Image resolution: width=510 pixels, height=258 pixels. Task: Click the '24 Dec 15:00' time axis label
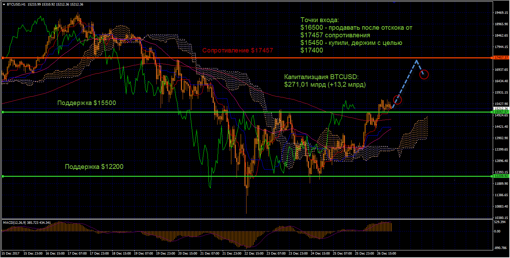[320, 253]
